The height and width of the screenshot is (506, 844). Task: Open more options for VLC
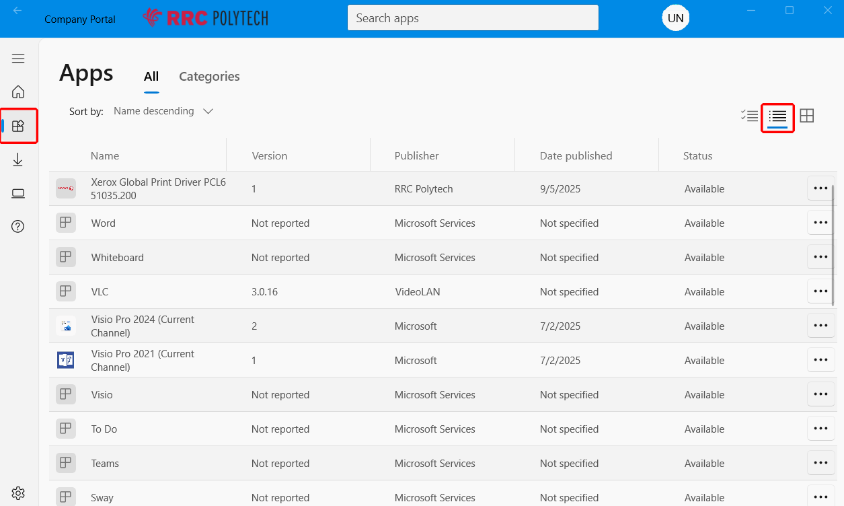click(x=820, y=291)
